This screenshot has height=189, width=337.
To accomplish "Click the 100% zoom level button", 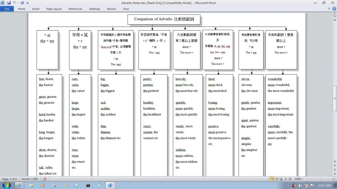I will click(298, 179).
